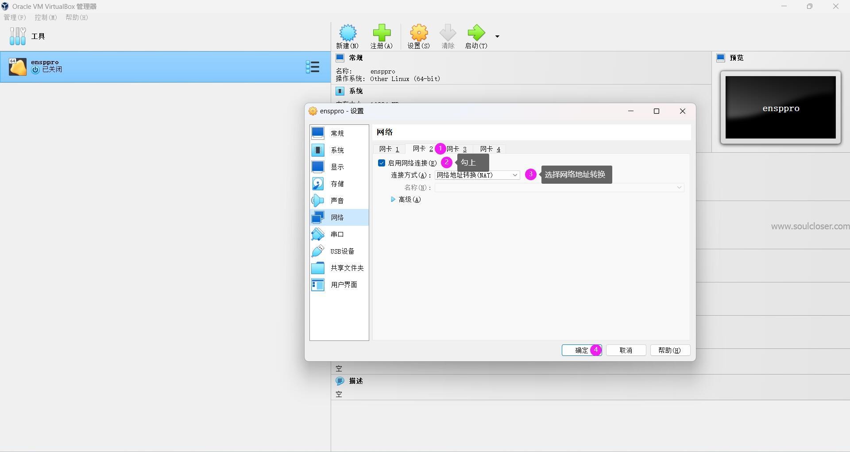
Task: Switch to 网卡 2 tab
Action: coord(423,149)
